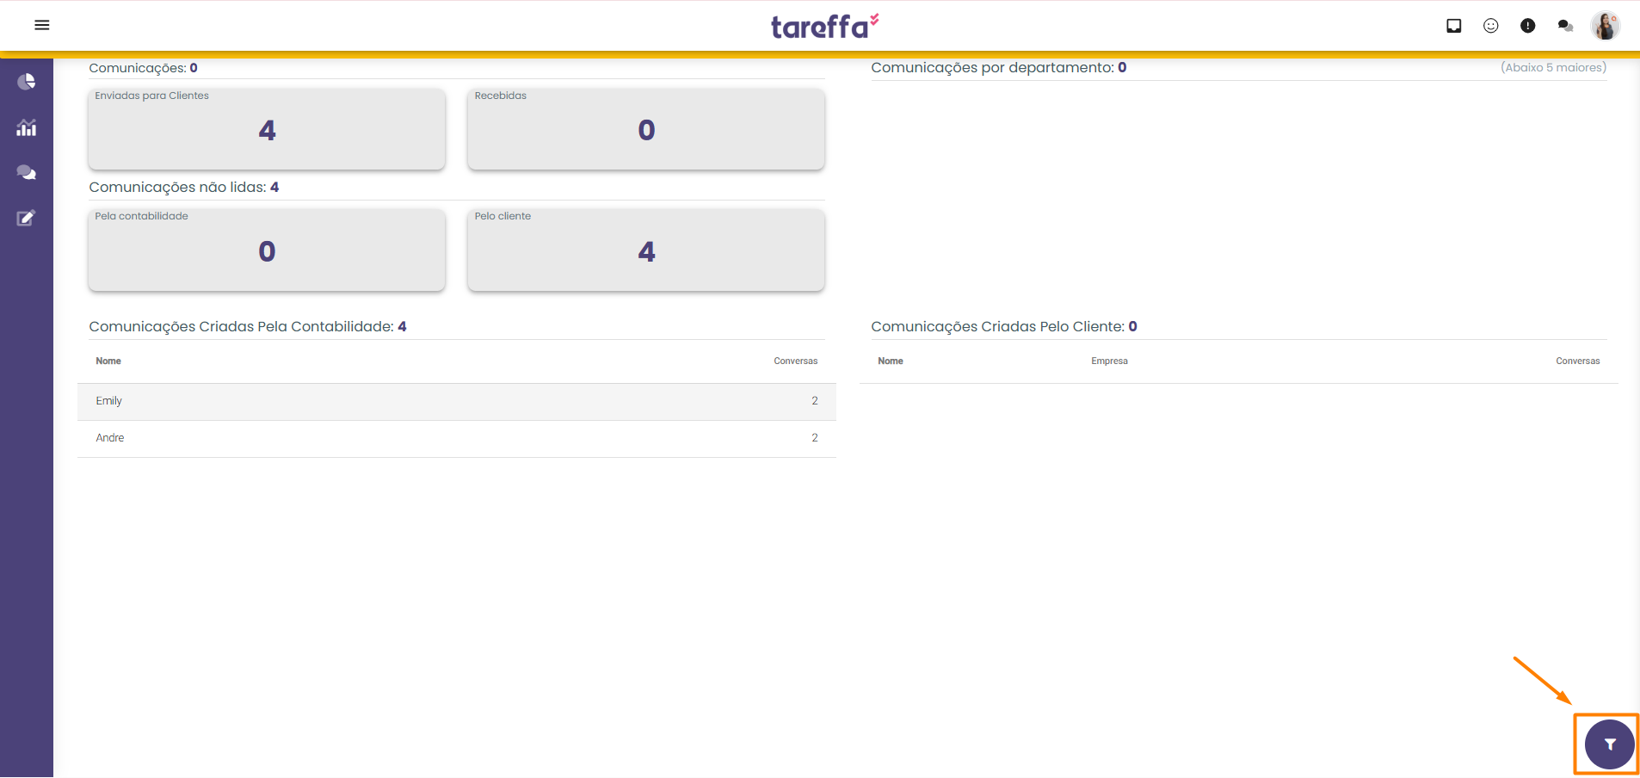Select the Andre table row

[456, 438]
